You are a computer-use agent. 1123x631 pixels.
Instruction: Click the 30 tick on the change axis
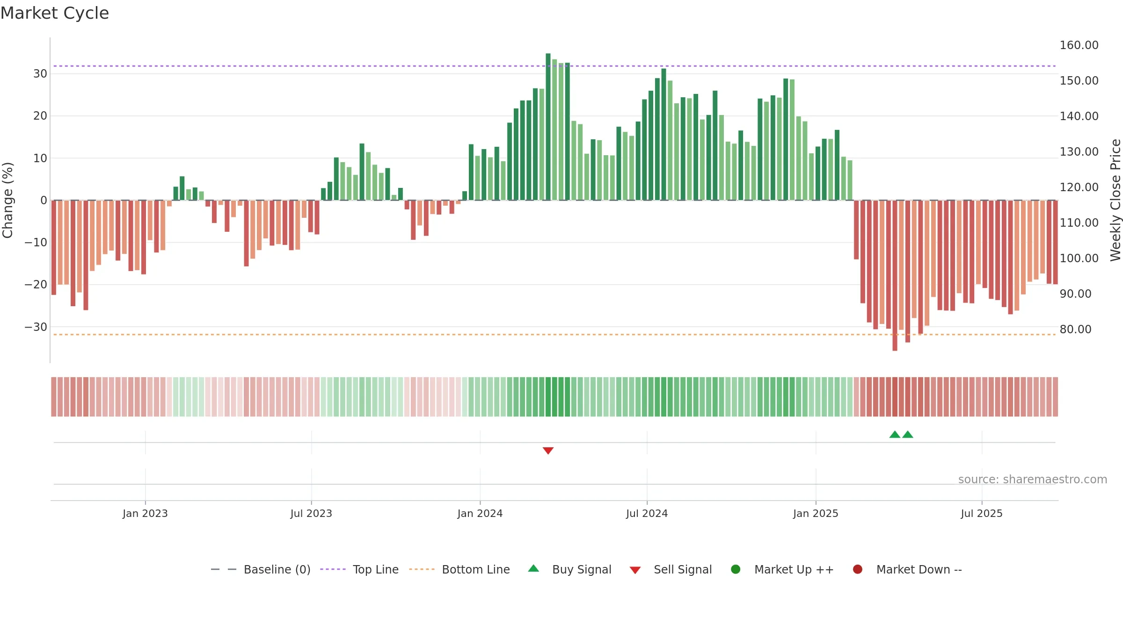click(x=40, y=74)
